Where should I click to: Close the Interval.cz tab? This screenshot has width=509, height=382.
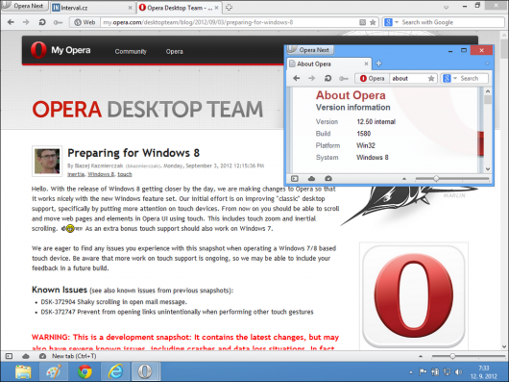click(131, 8)
